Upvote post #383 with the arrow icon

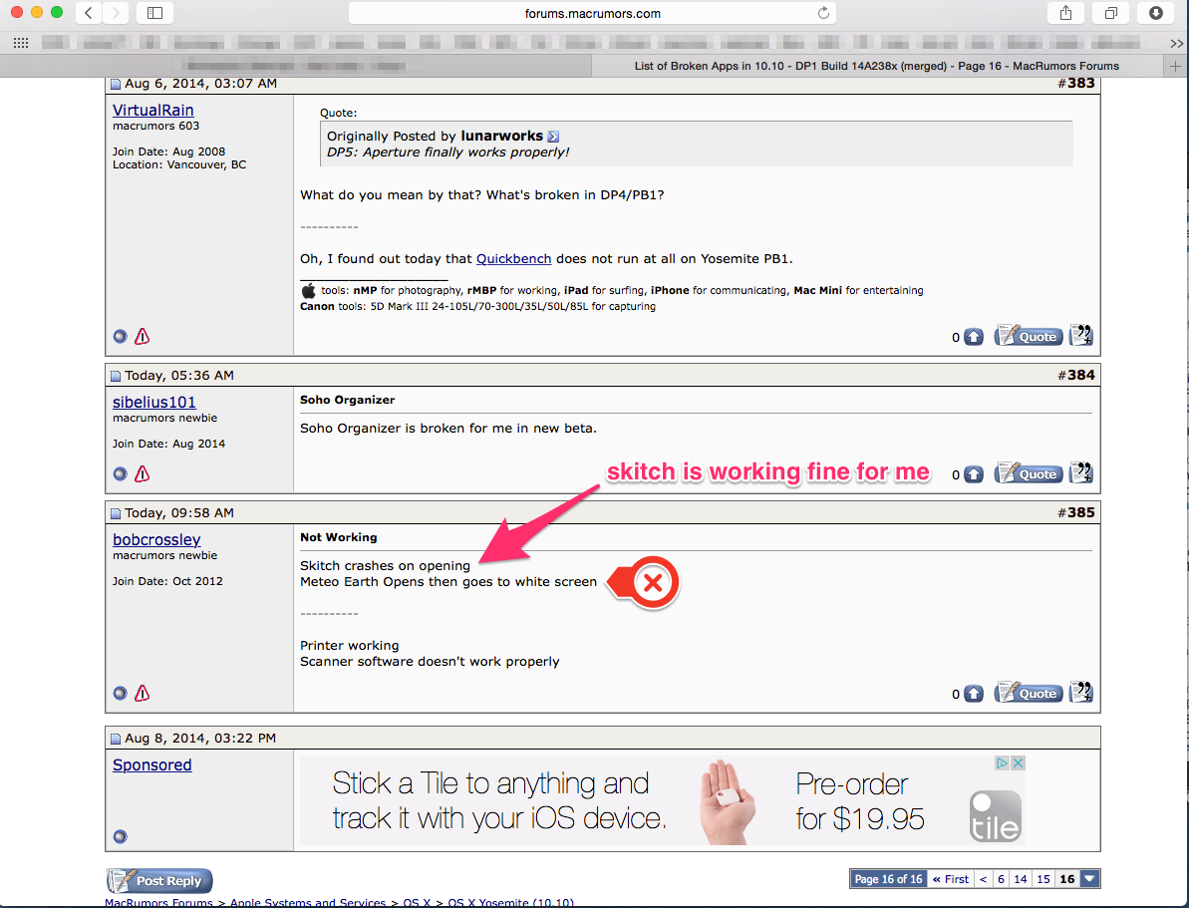[x=974, y=337]
